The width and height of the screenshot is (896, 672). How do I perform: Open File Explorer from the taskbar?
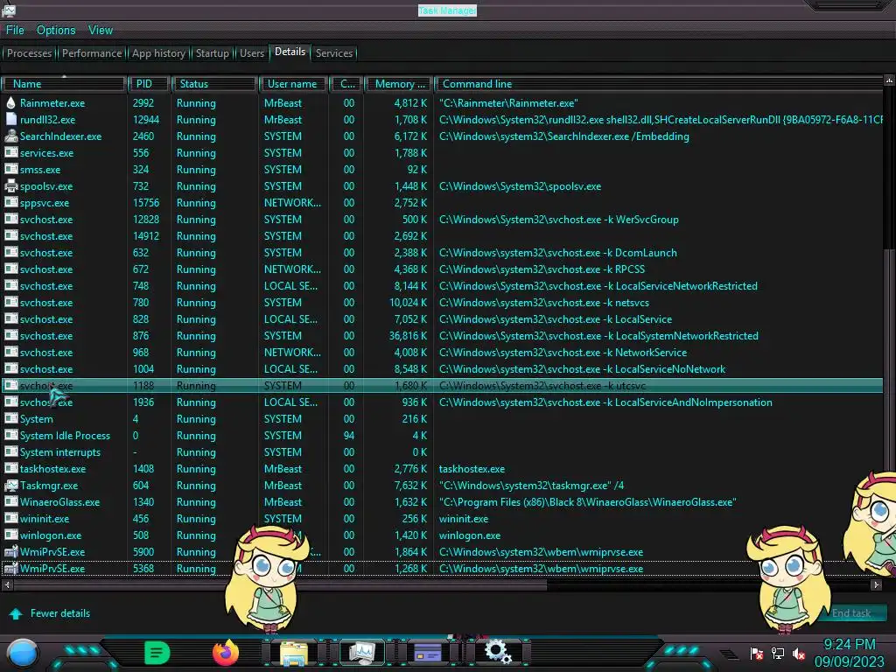pos(294,653)
